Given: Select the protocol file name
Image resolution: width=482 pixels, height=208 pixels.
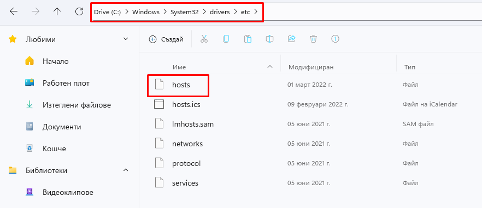Looking at the screenshot, I should [x=186, y=163].
